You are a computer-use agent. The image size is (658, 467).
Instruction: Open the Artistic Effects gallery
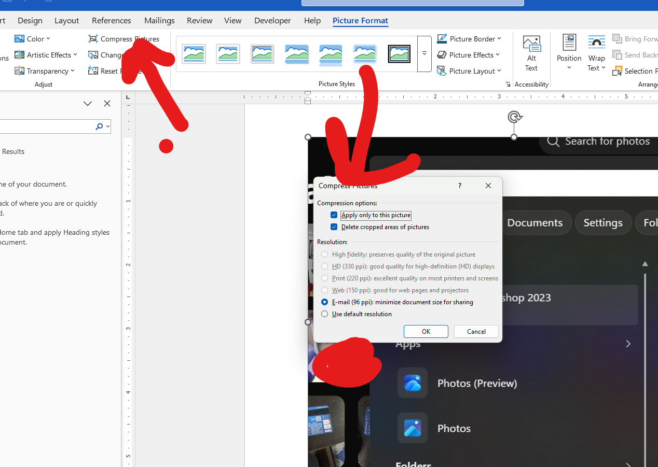coord(46,55)
